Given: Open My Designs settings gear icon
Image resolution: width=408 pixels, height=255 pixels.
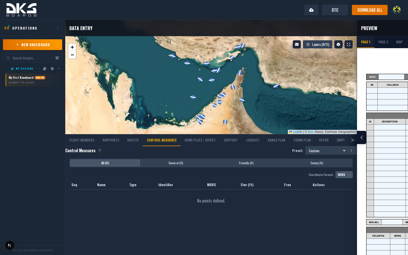Looking at the screenshot, I should click(52, 69).
